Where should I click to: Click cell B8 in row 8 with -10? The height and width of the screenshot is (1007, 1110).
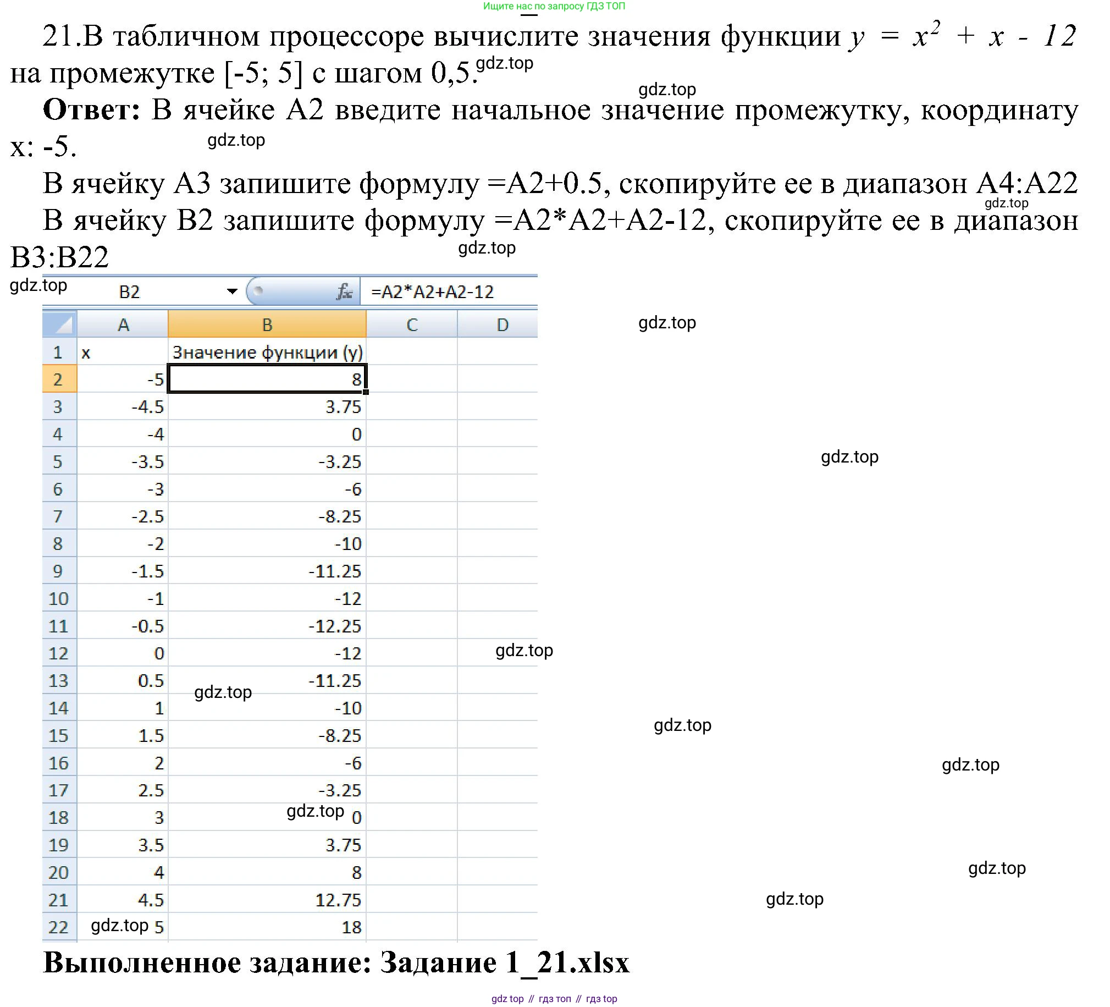(267, 544)
